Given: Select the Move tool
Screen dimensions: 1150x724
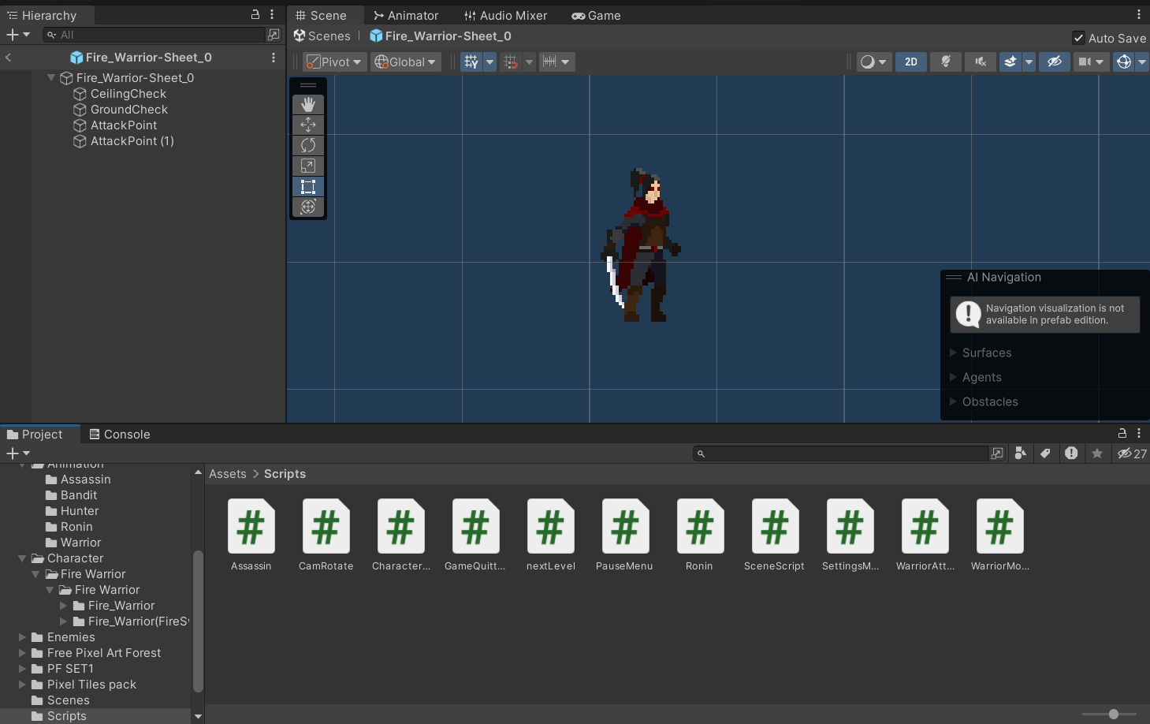Looking at the screenshot, I should click(x=308, y=125).
